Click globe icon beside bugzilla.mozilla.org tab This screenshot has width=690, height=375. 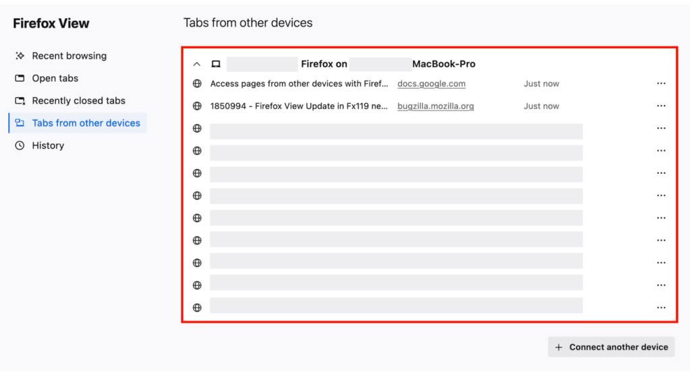[x=197, y=106]
